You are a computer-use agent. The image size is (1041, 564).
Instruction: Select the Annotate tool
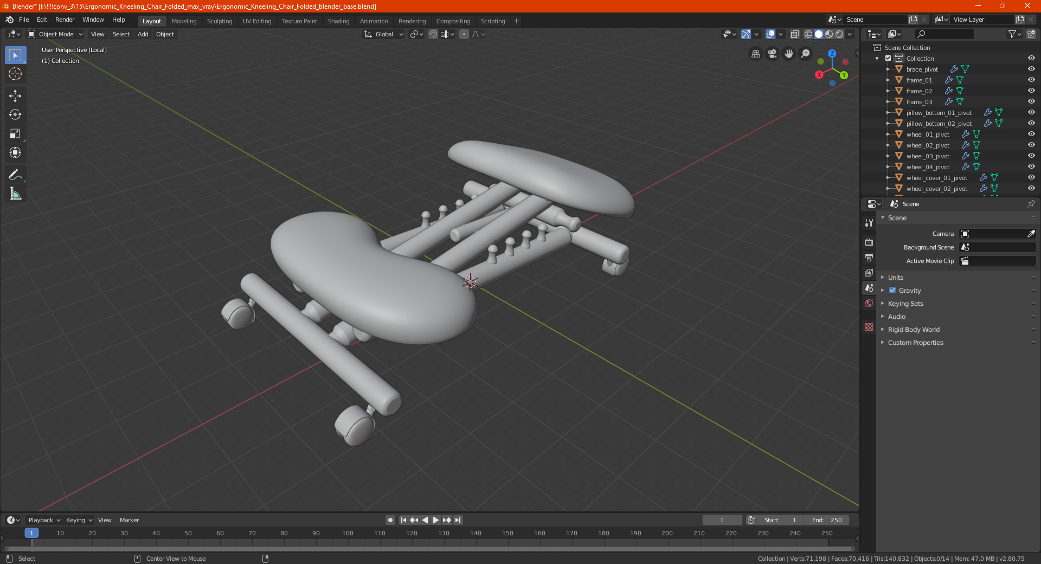pos(15,175)
